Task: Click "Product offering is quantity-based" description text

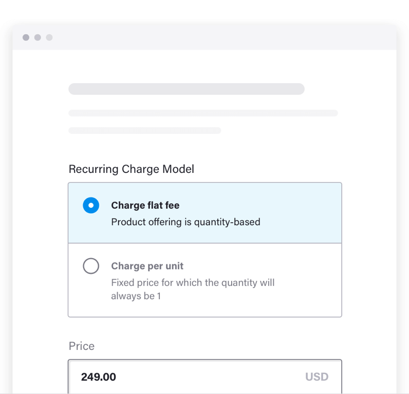Action: pos(185,222)
